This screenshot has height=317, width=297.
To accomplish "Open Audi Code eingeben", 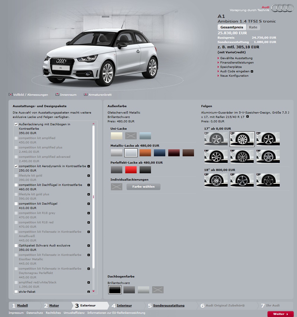I will pyautogui.click(x=235, y=71).
